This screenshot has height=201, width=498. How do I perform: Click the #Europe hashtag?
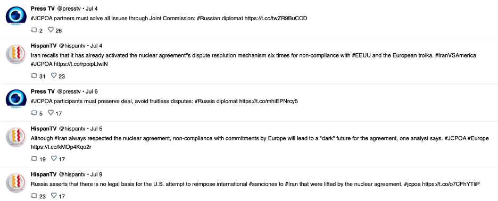pos(478,138)
